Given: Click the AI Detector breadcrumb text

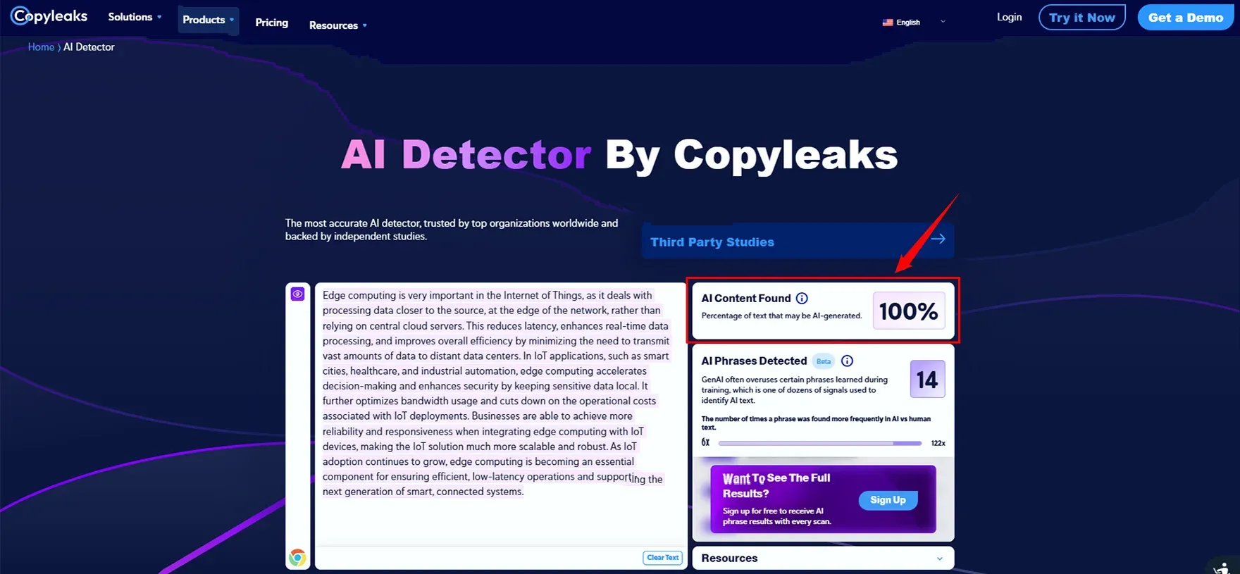Looking at the screenshot, I should pos(89,47).
